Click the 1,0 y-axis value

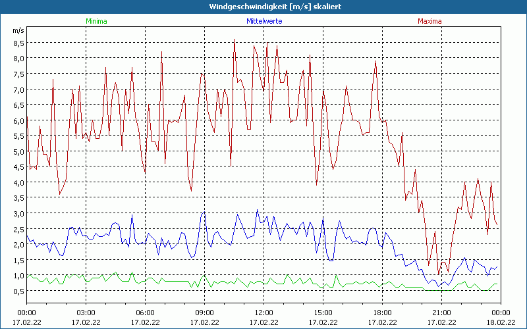pos(18,276)
